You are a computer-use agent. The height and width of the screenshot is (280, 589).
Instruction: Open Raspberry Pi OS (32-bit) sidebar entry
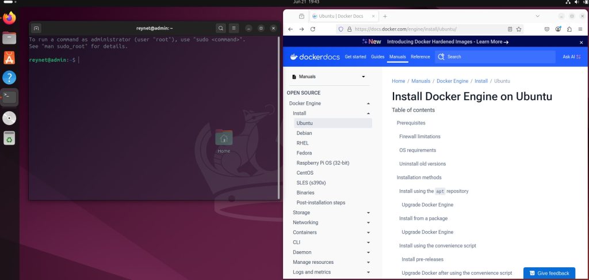323,163
